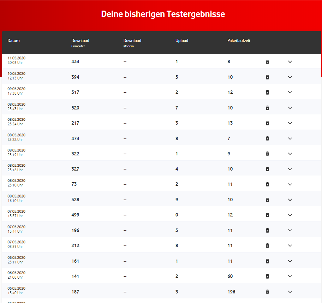
Task: Expand details for 07.05.2020 15:44 result
Action: pos(290,231)
